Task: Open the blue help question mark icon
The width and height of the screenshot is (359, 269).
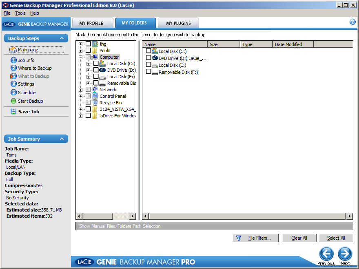Action: click(352, 22)
